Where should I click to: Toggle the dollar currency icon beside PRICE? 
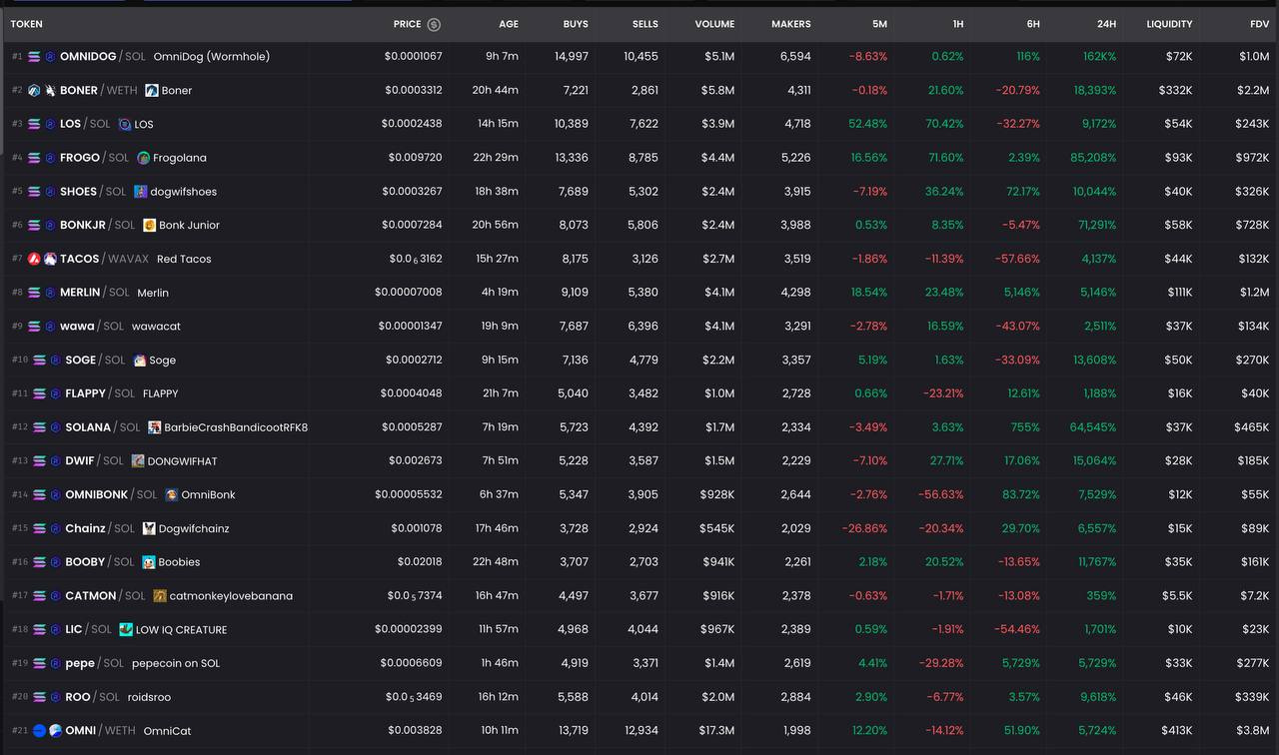coord(434,24)
